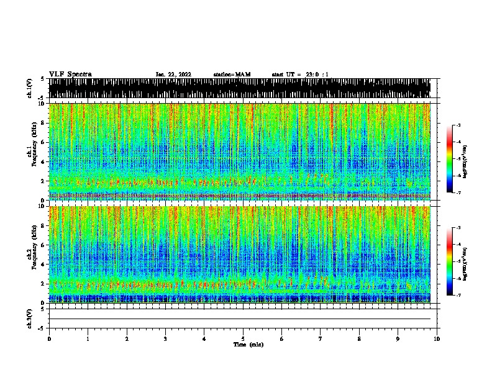
Task: Click the ch.2 frequency tick label "6"
Action: point(43,245)
